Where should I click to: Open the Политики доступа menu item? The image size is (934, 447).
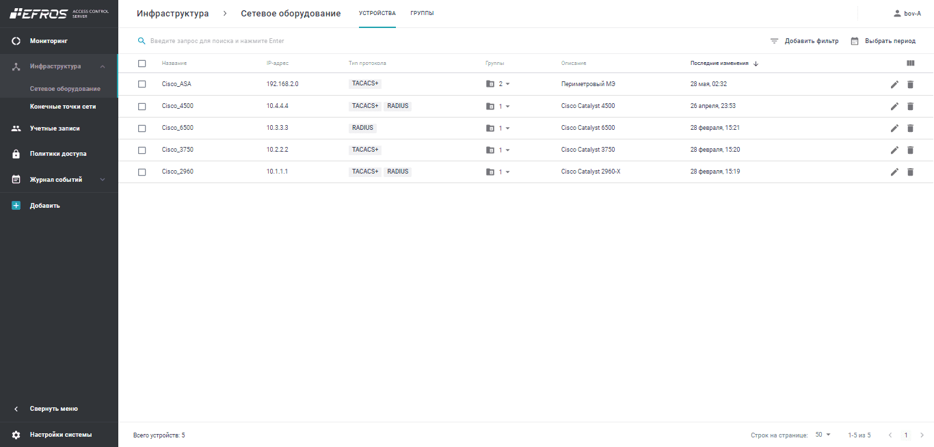pyautogui.click(x=58, y=154)
